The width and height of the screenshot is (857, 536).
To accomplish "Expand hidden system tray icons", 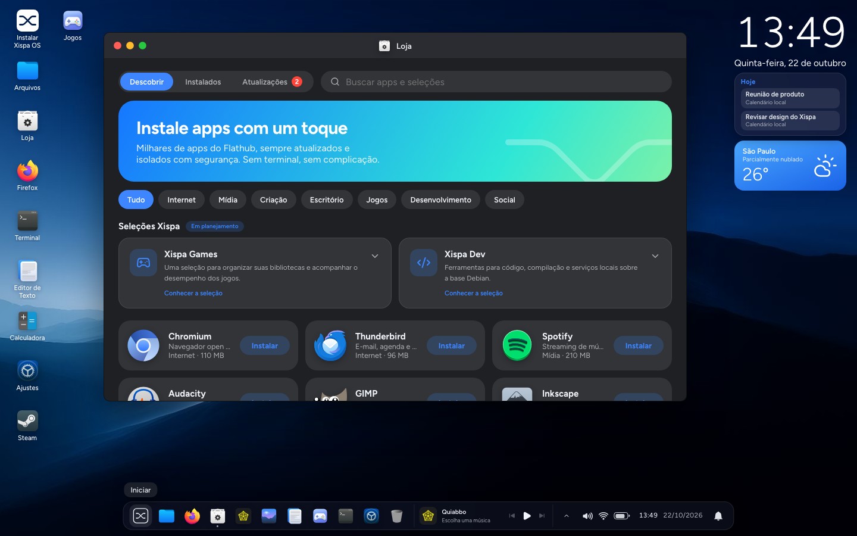I will pyautogui.click(x=567, y=516).
